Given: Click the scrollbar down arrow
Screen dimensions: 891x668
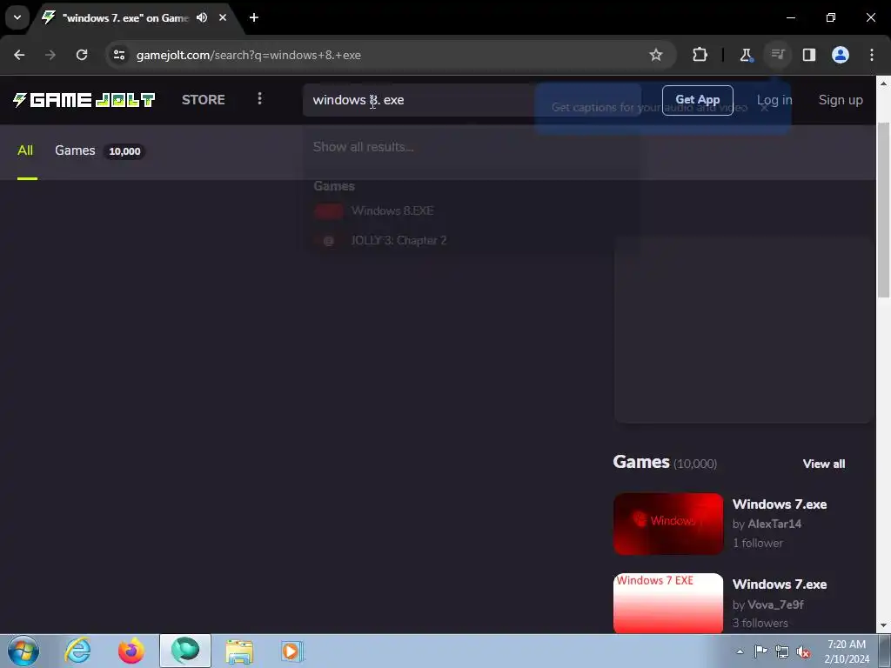Looking at the screenshot, I should pyautogui.click(x=884, y=626).
